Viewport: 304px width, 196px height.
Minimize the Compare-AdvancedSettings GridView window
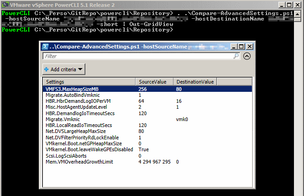(x=234, y=47)
